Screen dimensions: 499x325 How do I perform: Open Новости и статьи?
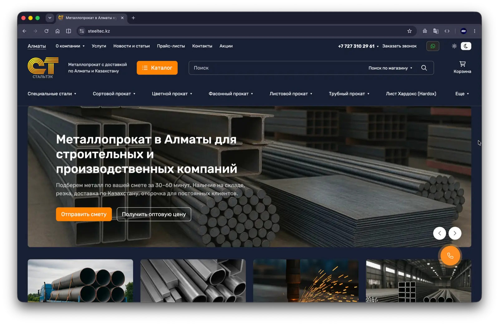pos(132,46)
